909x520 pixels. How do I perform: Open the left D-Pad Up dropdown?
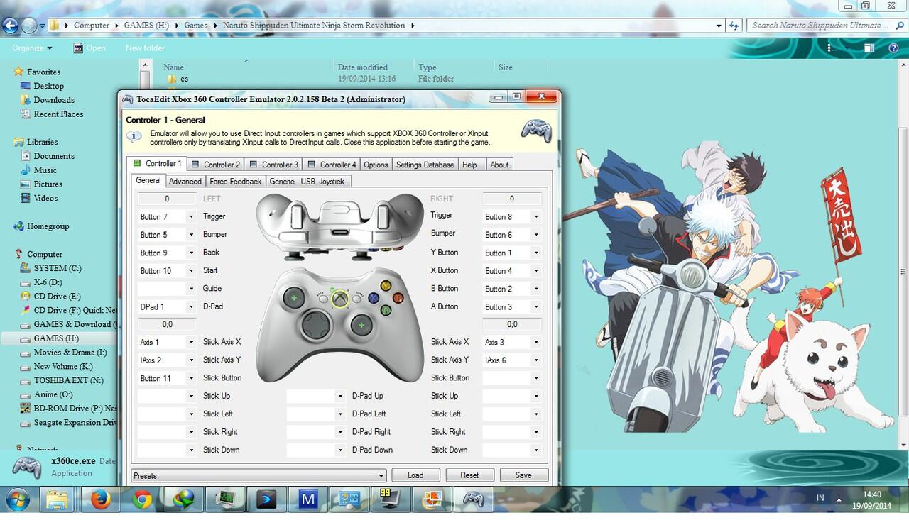[x=340, y=397]
